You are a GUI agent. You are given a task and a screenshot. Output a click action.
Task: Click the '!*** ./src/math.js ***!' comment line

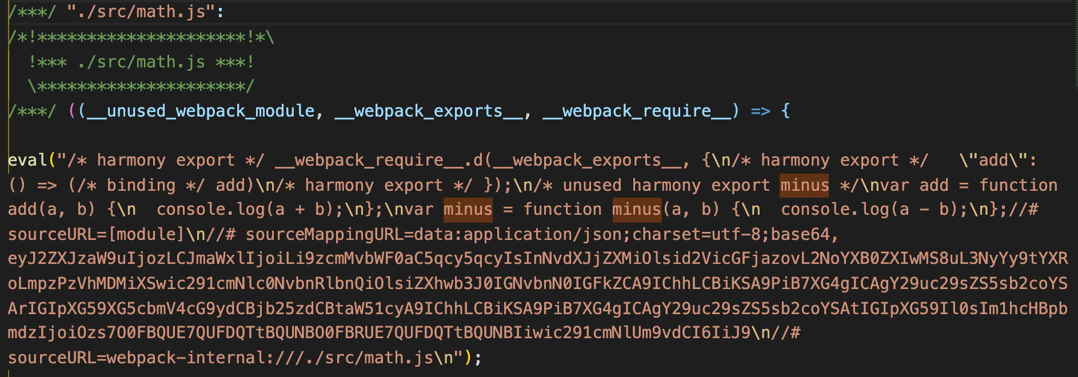click(x=141, y=62)
